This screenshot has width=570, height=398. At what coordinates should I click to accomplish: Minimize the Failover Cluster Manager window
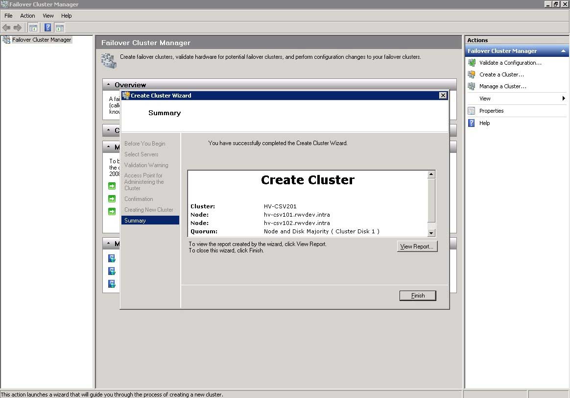[x=548, y=4]
